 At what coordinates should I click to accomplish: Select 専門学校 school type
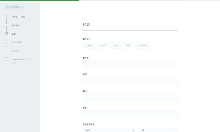(x=143, y=46)
